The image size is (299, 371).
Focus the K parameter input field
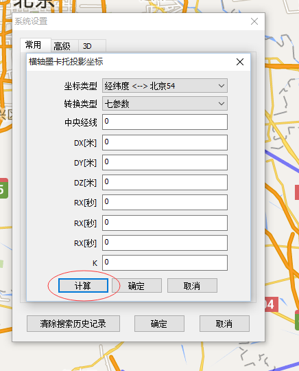tap(165, 262)
